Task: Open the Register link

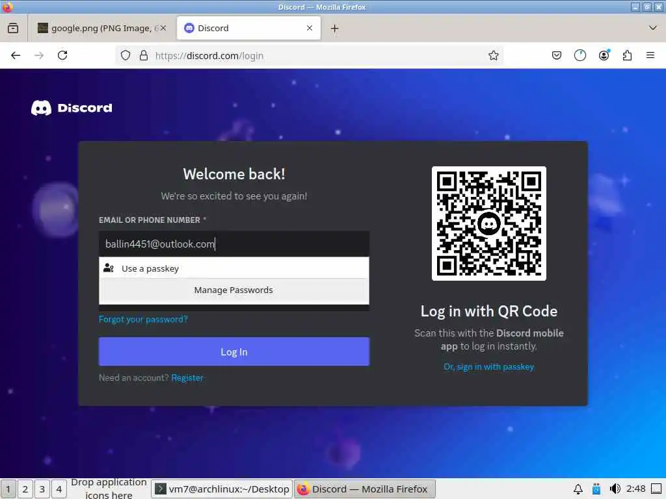Action: (187, 377)
